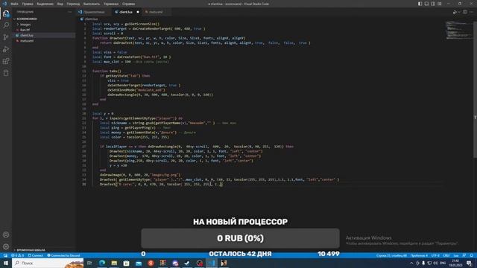This screenshot has height=268, width=477.
Task: Toggle the bottom panel layout icon
Action: click(426, 4)
